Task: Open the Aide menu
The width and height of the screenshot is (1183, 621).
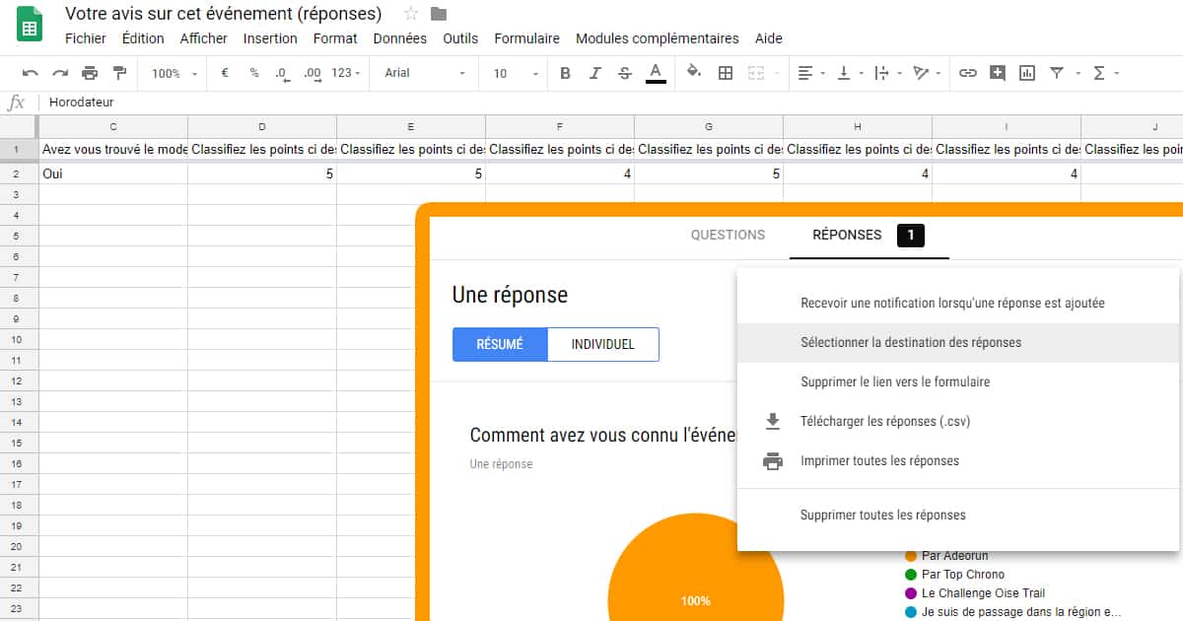Action: (768, 38)
